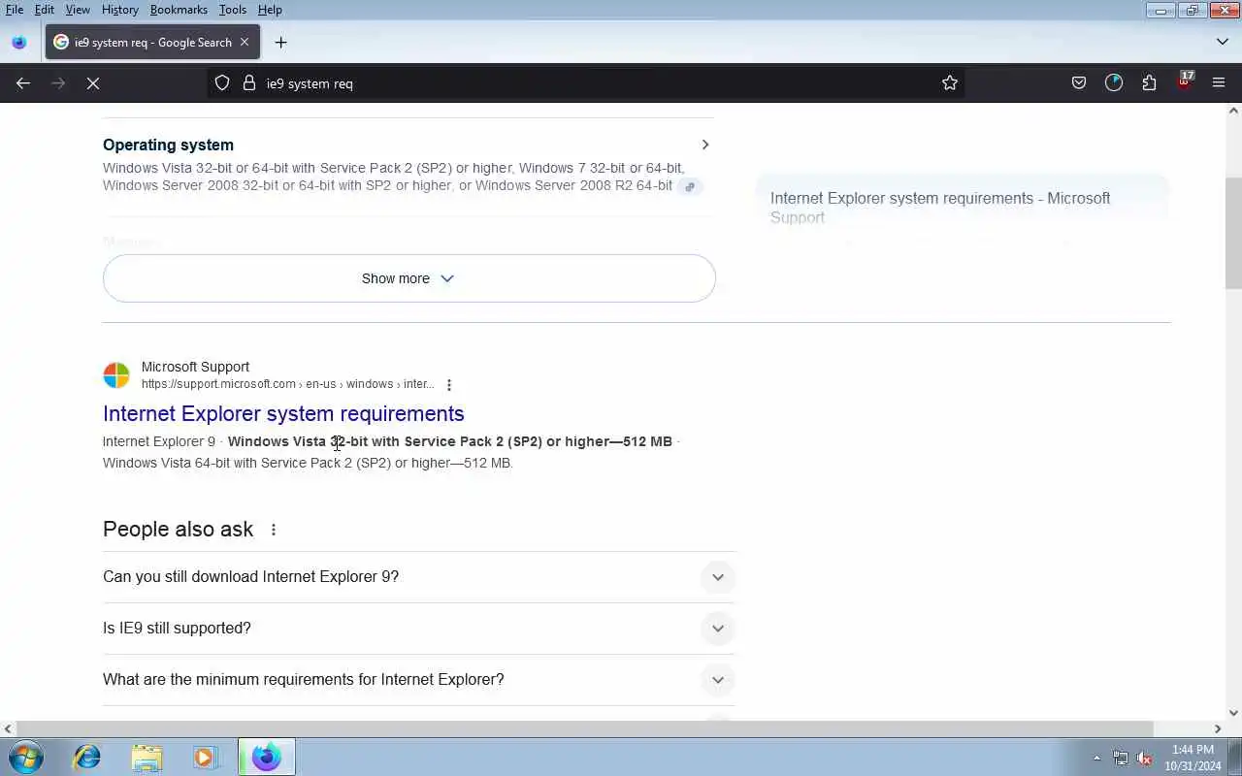Click the vertical scrollbar thumb
The image size is (1242, 776).
tap(1233, 233)
